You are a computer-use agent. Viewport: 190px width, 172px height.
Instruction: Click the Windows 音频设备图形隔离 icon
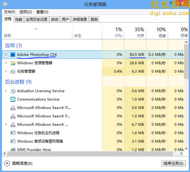click(x=13, y=141)
